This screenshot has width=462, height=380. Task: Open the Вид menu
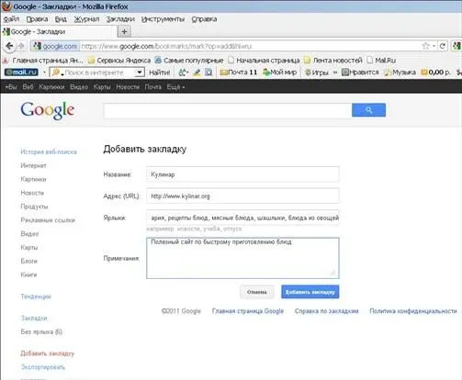[x=61, y=19]
